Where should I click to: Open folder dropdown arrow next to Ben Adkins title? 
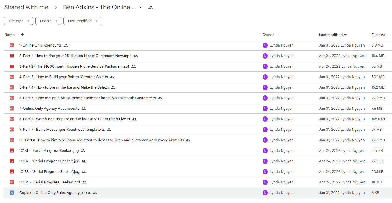141,7
